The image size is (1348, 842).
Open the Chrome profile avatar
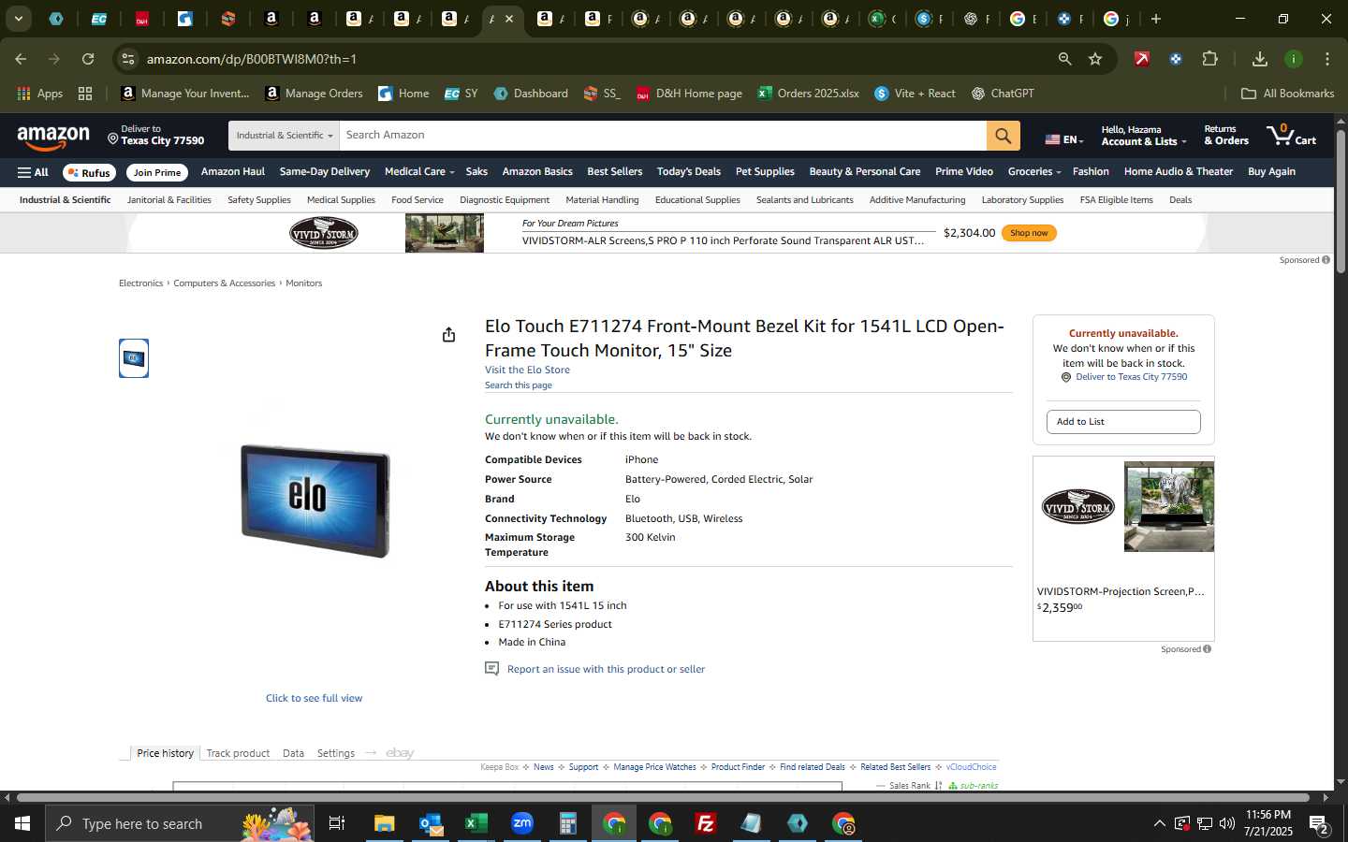1293,59
